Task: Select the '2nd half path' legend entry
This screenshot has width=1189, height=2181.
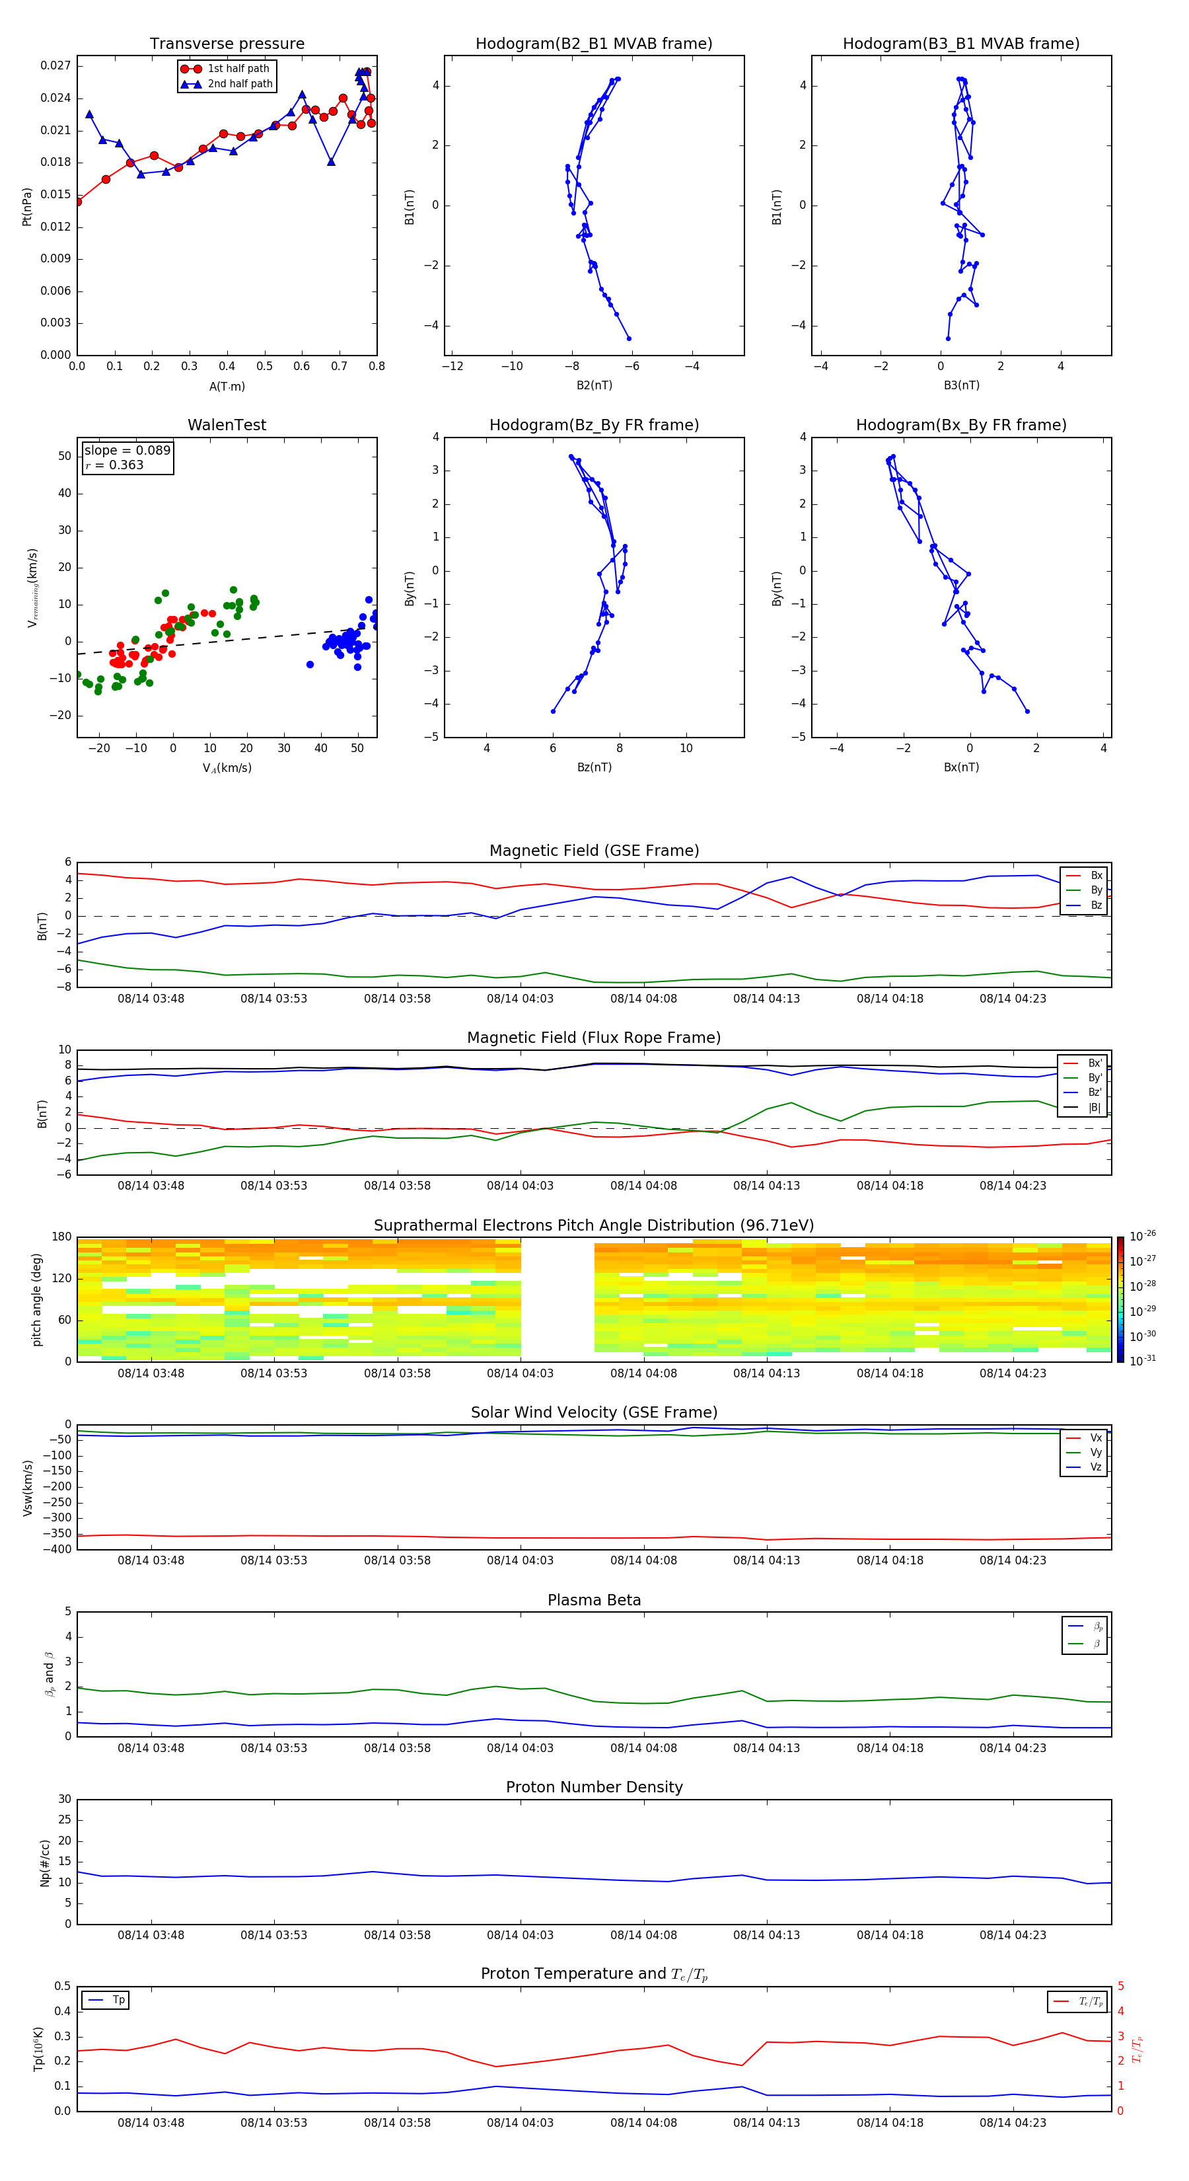Action: [x=227, y=84]
